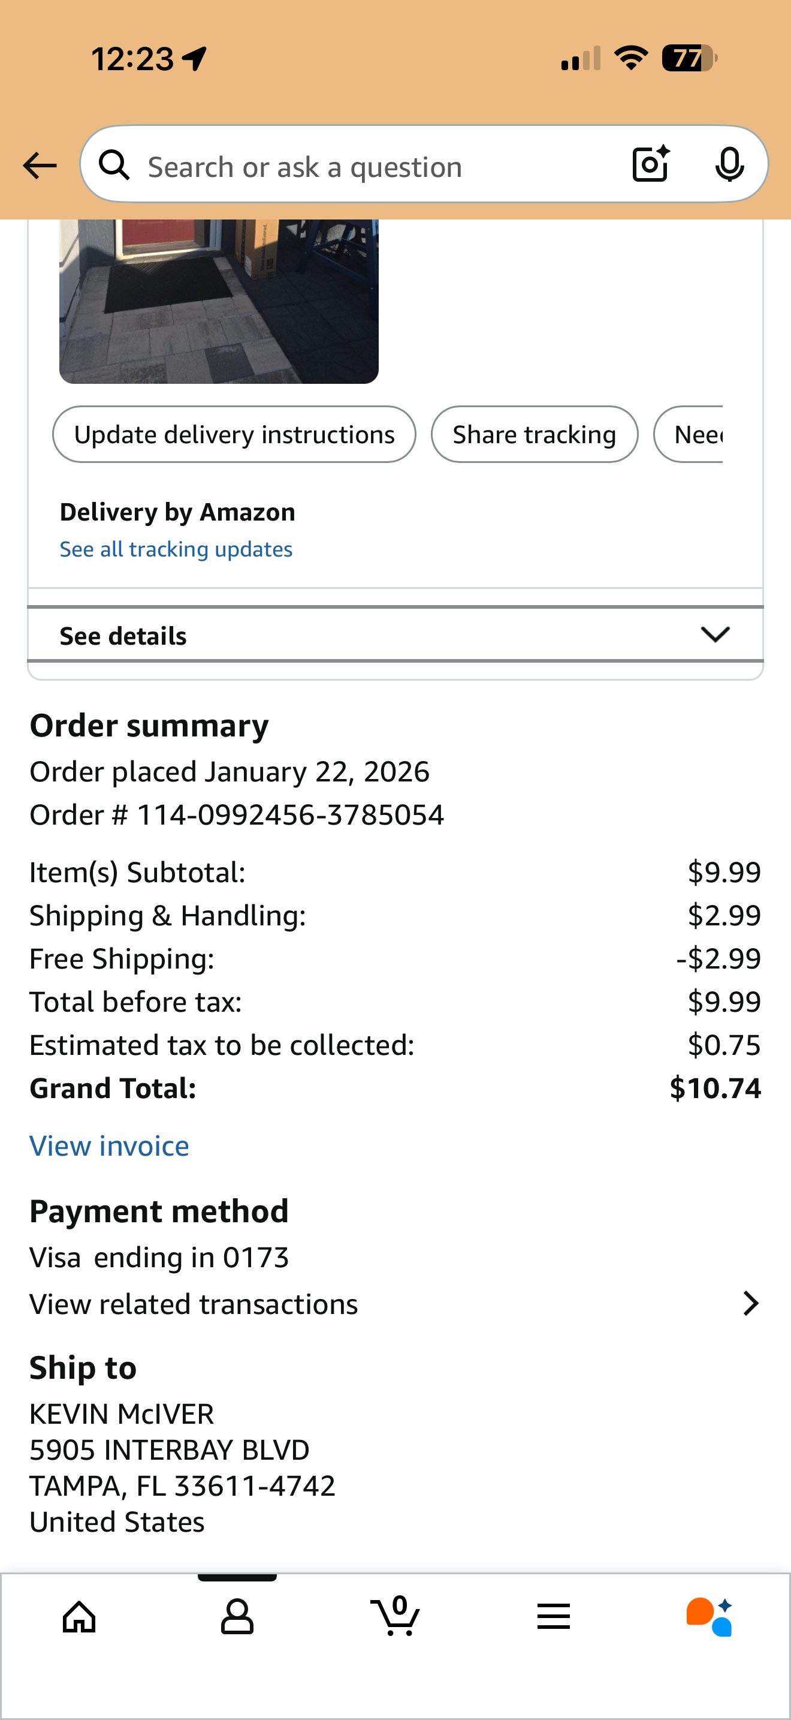
Task: Tap the See details chevron arrow
Action: point(715,635)
